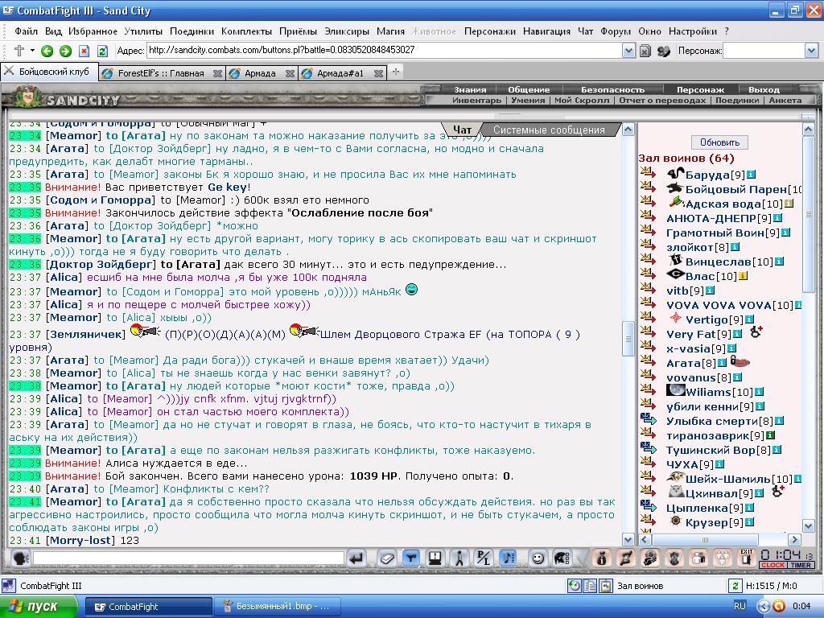Click the P/L translit icon
Screen dimensions: 824x618
point(483,558)
